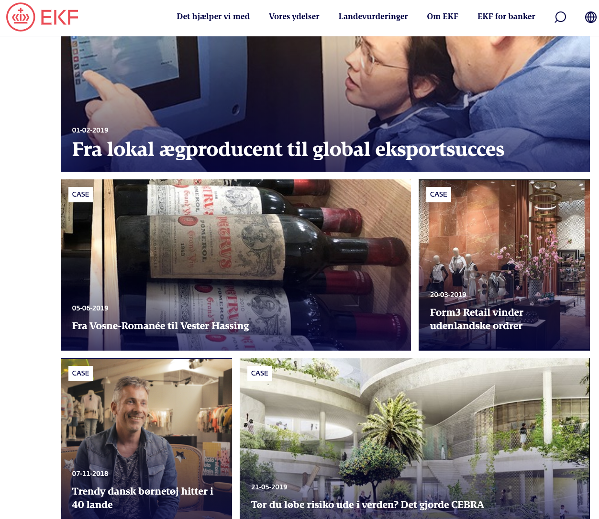Click the CASE tag on wine article

click(80, 194)
